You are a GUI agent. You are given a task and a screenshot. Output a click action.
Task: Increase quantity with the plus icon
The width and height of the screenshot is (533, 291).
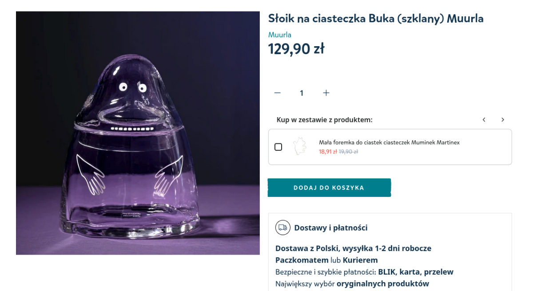click(326, 93)
